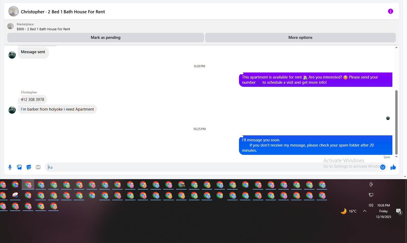Open the Windows notification center icon
407x243 pixels.
[399, 211]
